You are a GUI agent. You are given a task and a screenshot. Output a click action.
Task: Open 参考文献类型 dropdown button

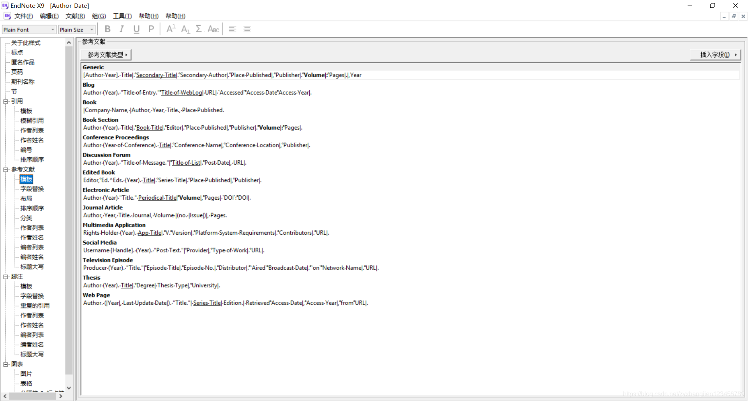pyautogui.click(x=106, y=55)
